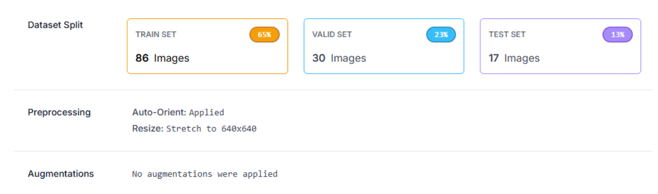Click the 86 Images count
Screen dimensions: 658x194
coord(162,58)
